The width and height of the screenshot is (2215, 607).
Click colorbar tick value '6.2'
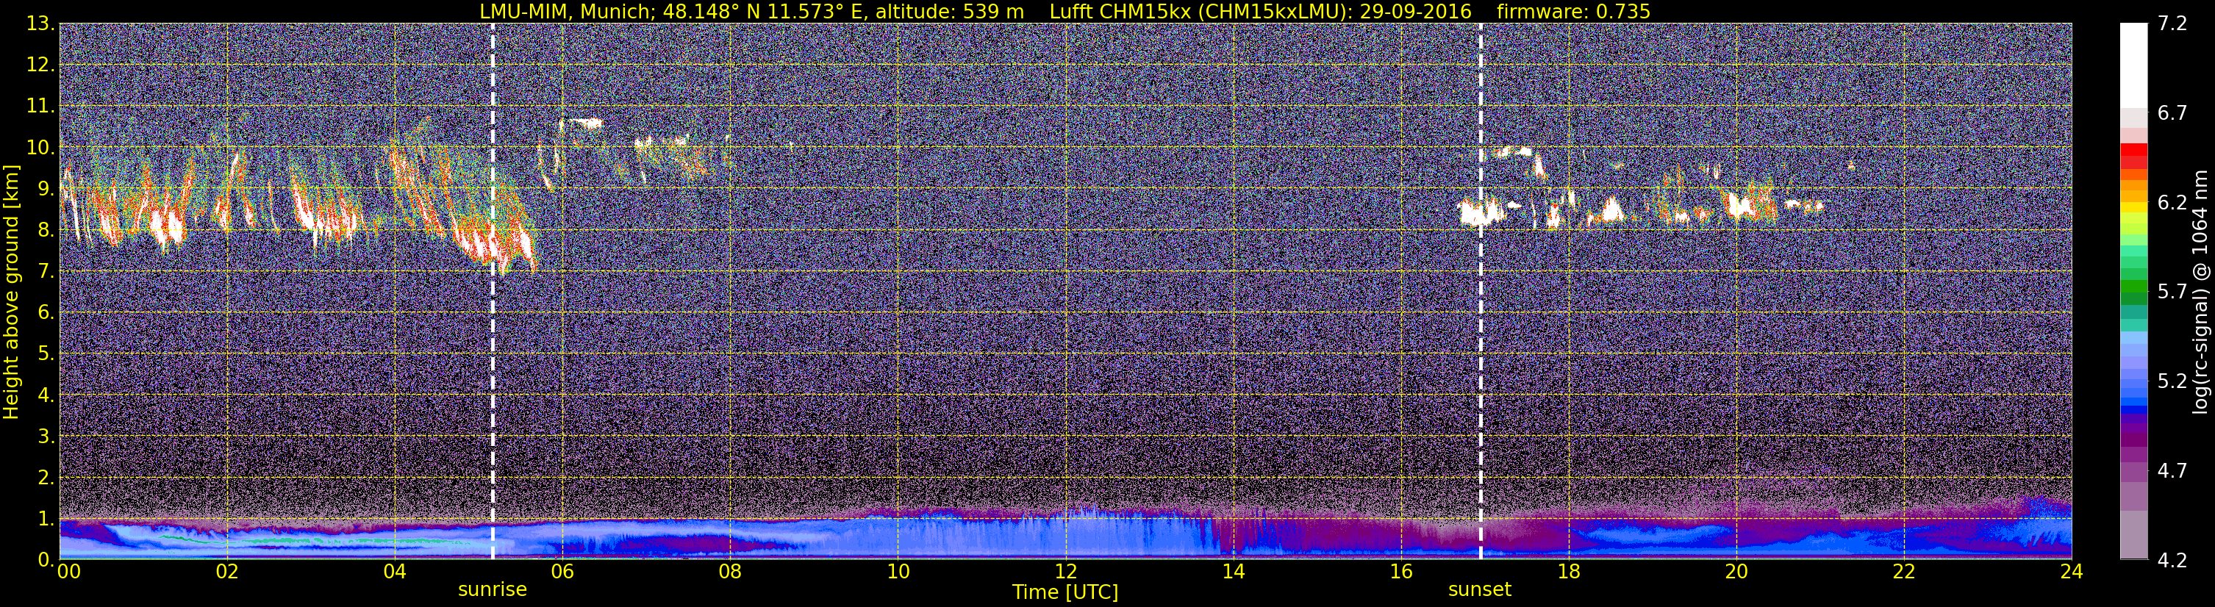(x=2172, y=203)
